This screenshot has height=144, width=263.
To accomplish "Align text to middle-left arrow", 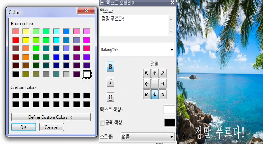I will pyautogui.click(x=147, y=84).
